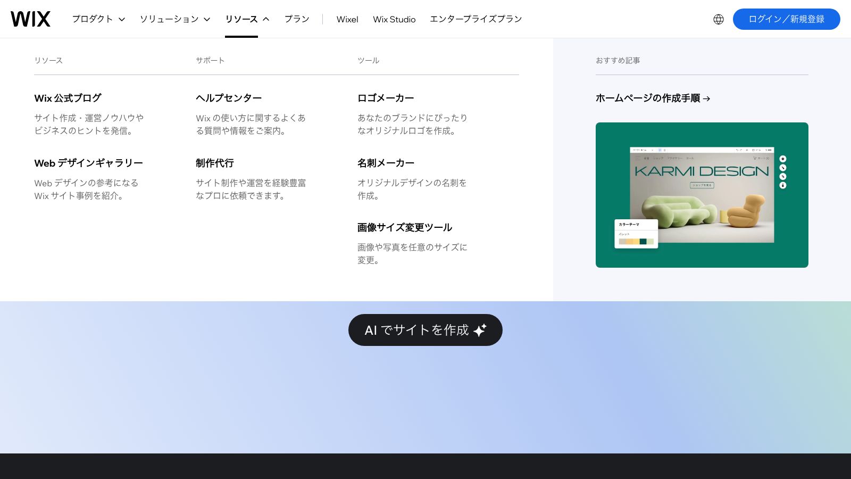
Task: Click the Web デザインの参考になる description
Action: click(86, 189)
